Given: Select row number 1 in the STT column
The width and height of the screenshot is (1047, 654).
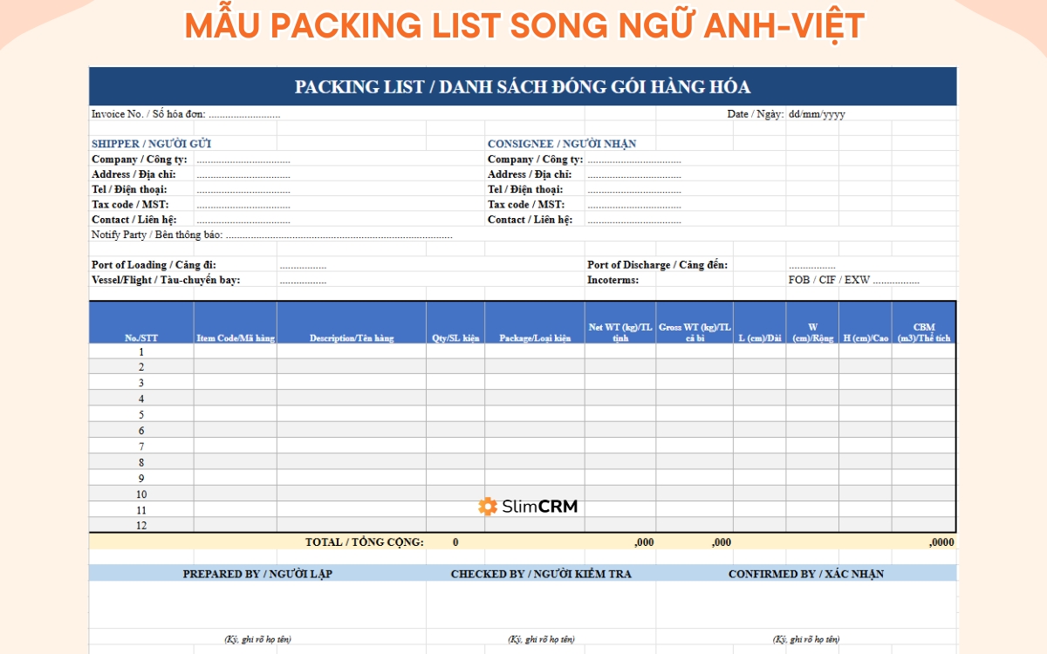Looking at the screenshot, I should pos(141,351).
